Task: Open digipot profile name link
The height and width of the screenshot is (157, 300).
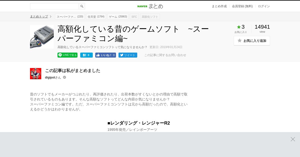Action: [50, 78]
